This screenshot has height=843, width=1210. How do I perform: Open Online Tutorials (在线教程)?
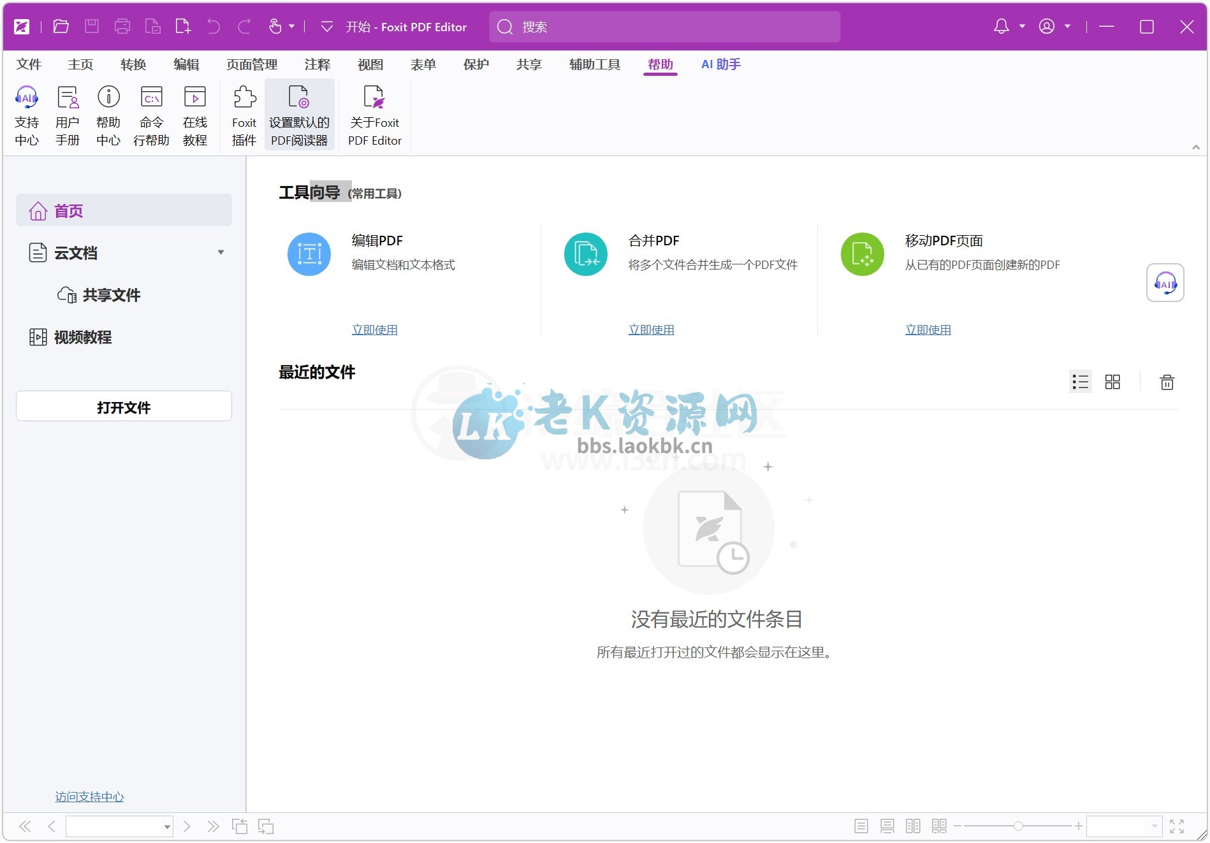click(195, 115)
